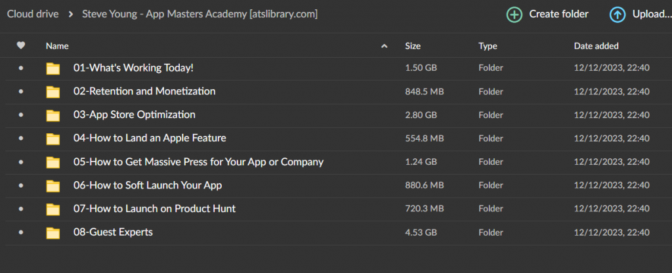Open the 05-How to Get Massive Press folder icon
Screen dimensions: 672x273
[53, 163]
